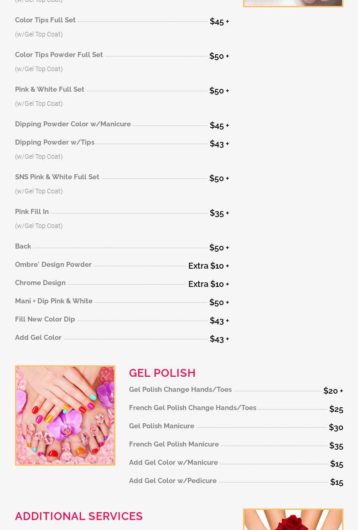Select Fill New Color Dip
This screenshot has height=530, width=358.
[x=45, y=319]
